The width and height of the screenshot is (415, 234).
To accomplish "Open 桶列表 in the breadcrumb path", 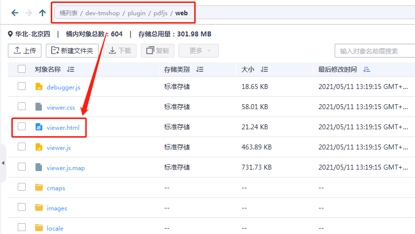I will click(x=69, y=13).
